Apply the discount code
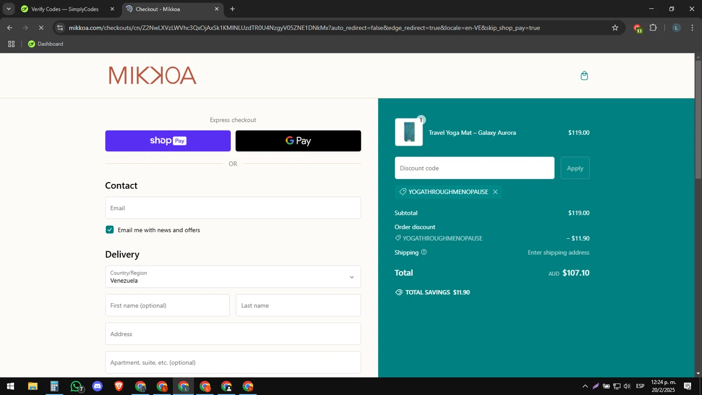 point(575,168)
